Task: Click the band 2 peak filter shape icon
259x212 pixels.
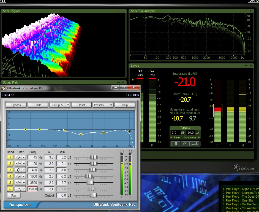Action: click(18, 164)
